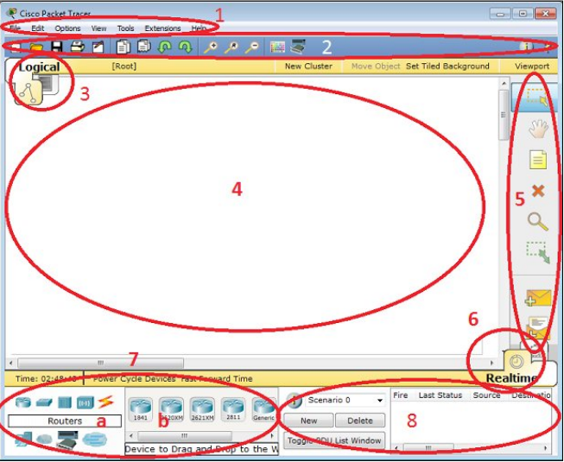Choose the 2811 router model
The image size is (564, 462).
[x=231, y=408]
